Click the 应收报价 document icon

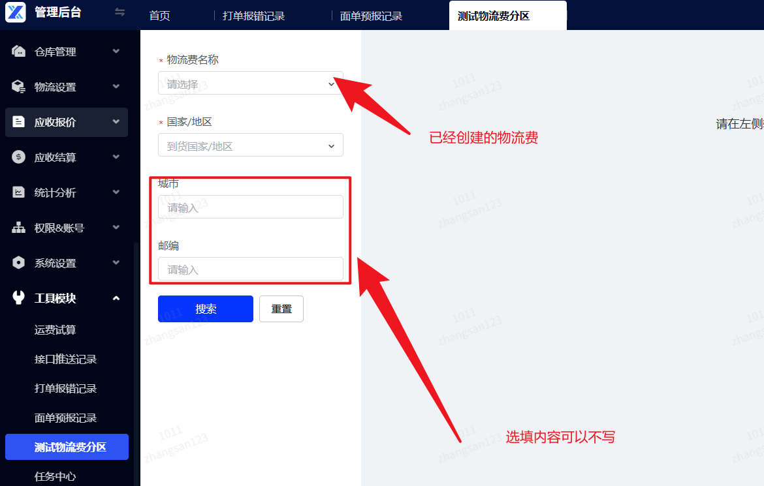pos(18,122)
